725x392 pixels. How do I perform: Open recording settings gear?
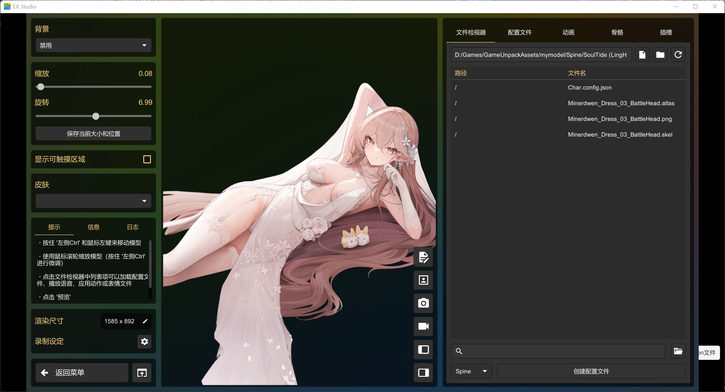tap(145, 342)
